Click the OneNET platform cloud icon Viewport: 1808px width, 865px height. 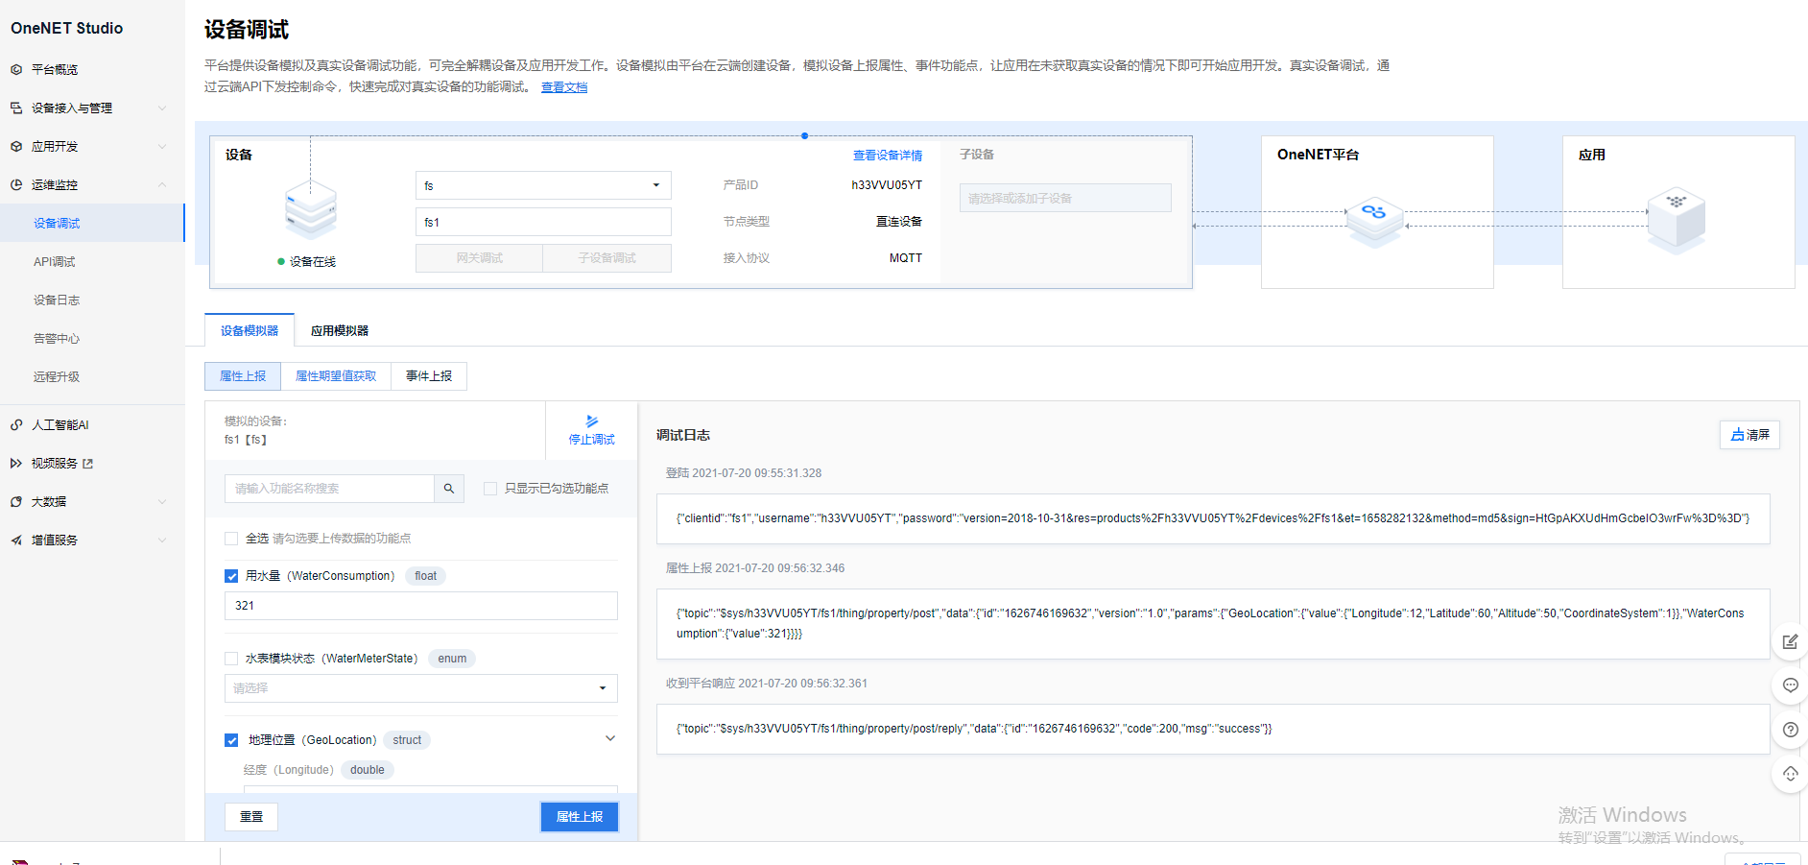coord(1374,217)
